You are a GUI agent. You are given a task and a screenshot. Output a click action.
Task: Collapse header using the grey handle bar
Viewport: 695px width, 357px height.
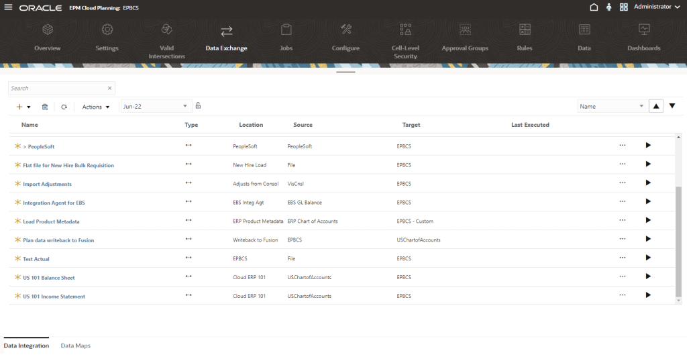pyautogui.click(x=345, y=72)
